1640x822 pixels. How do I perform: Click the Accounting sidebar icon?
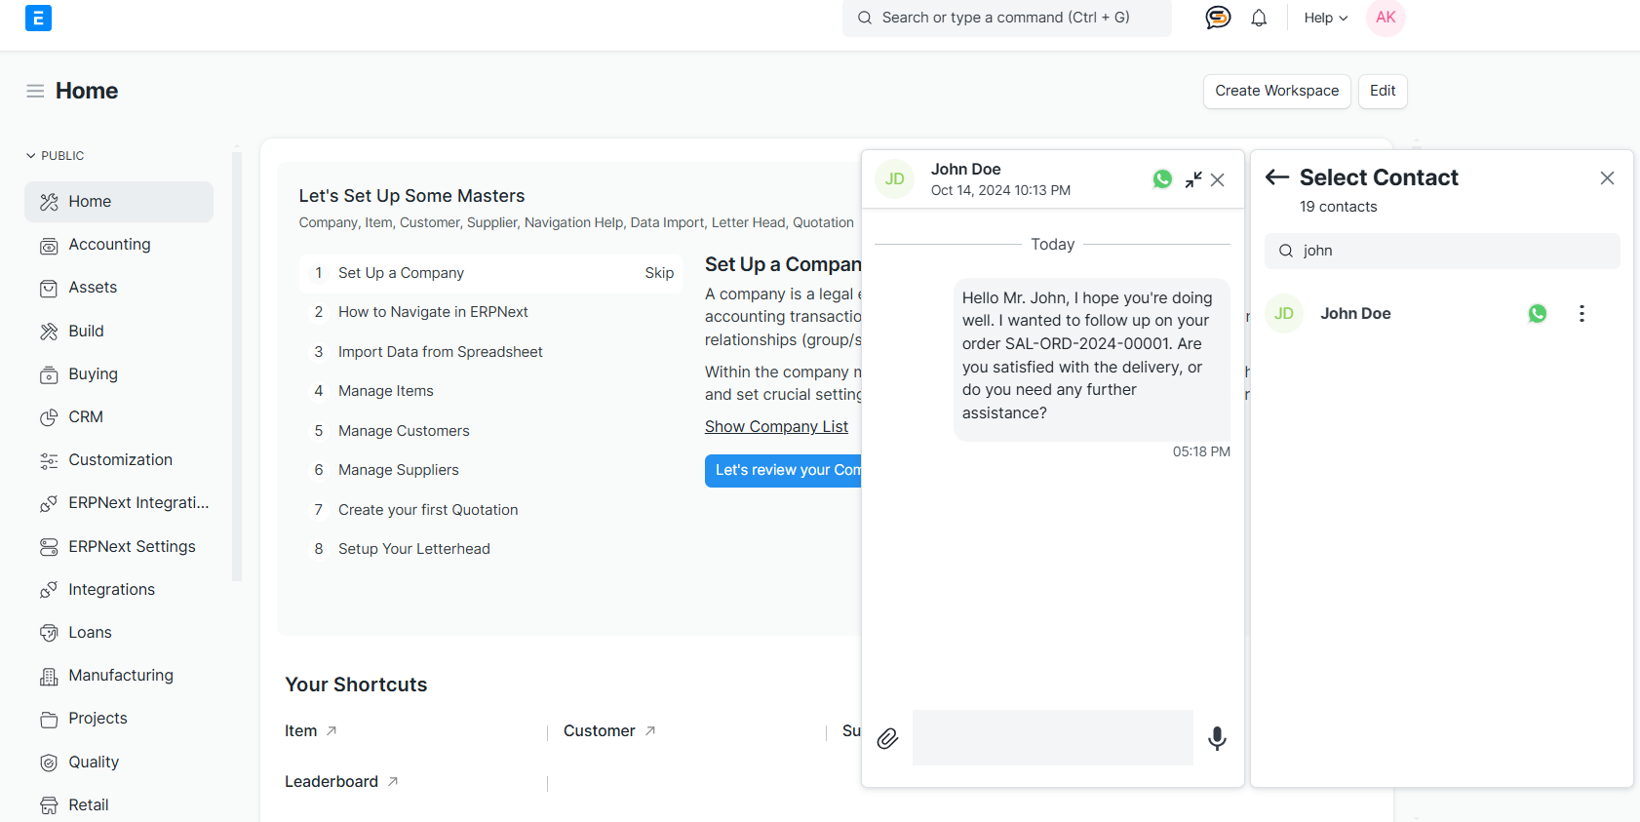49,246
